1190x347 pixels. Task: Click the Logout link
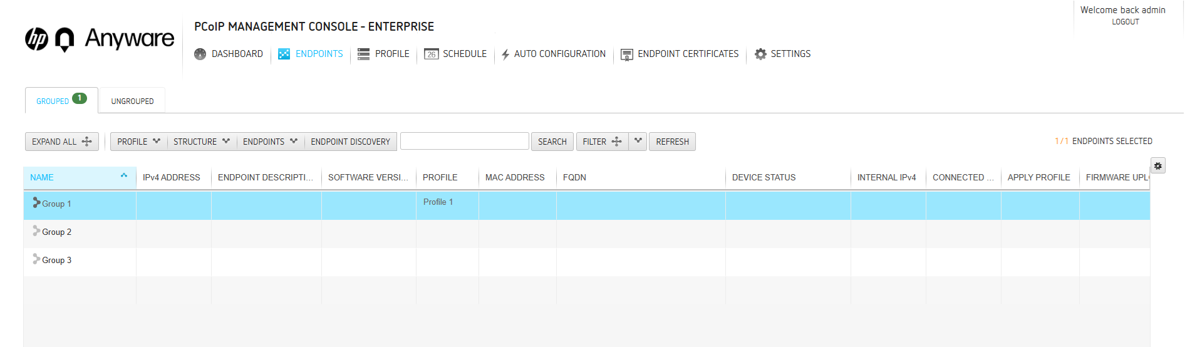coord(1125,22)
